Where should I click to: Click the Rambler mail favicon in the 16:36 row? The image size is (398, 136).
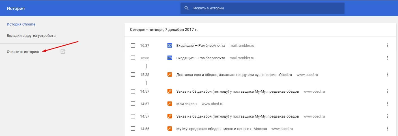[x=170, y=58]
